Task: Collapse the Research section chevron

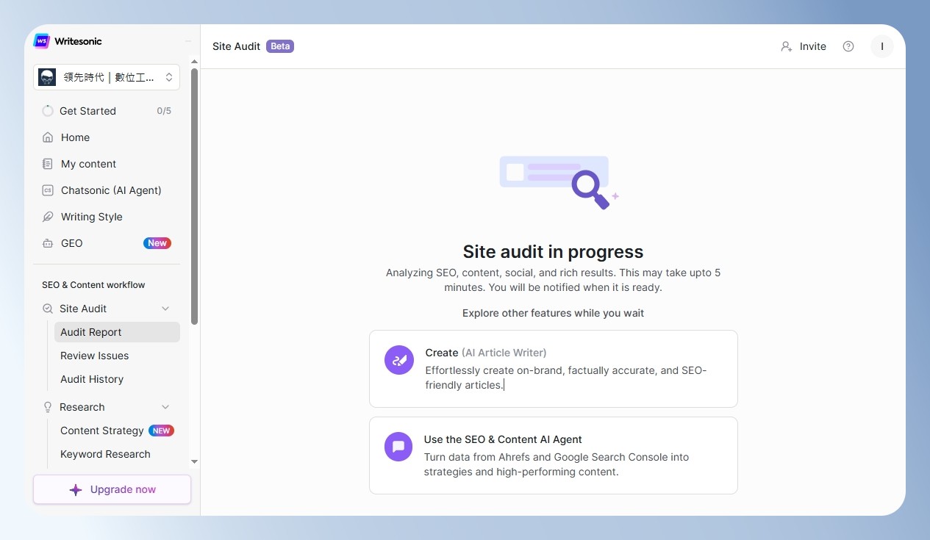Action: 165,407
